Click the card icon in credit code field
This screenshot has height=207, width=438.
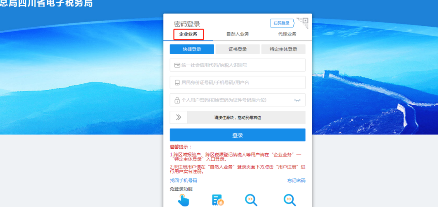[x=177, y=65]
